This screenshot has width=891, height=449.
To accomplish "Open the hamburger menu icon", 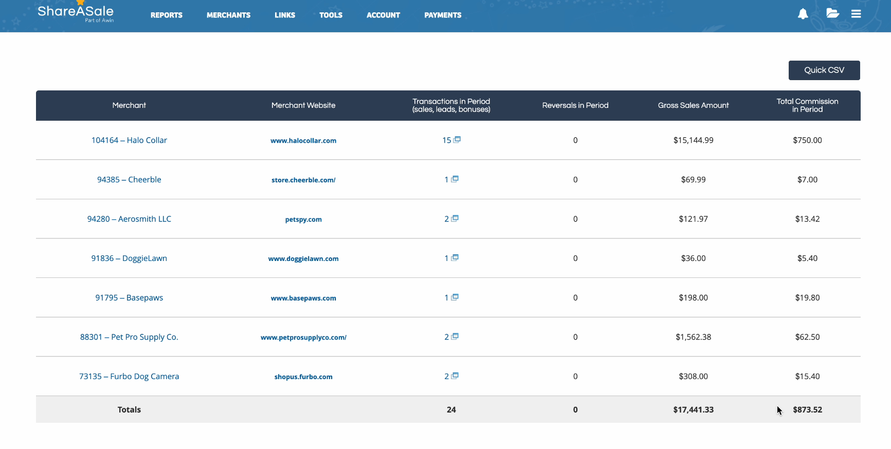I will point(856,14).
